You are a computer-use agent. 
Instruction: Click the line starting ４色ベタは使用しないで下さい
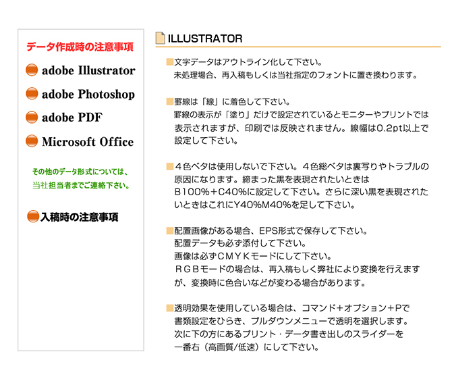(x=302, y=166)
